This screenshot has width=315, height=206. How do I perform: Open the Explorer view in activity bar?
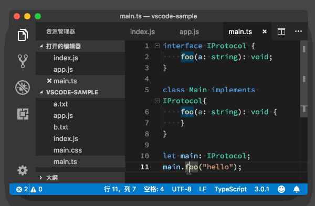click(23, 35)
